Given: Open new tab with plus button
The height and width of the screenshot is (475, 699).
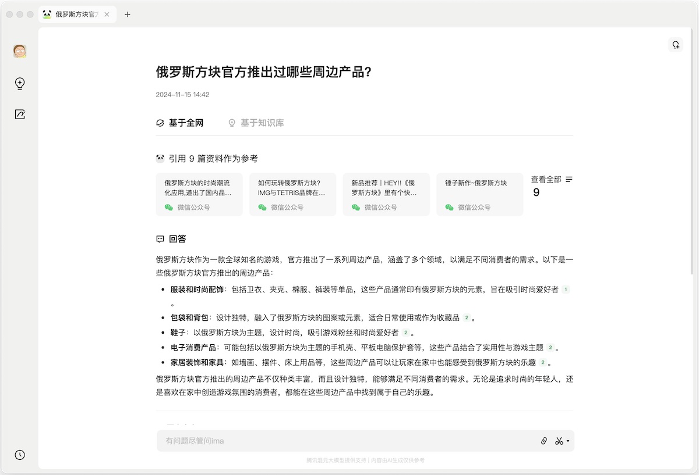Looking at the screenshot, I should (128, 15).
